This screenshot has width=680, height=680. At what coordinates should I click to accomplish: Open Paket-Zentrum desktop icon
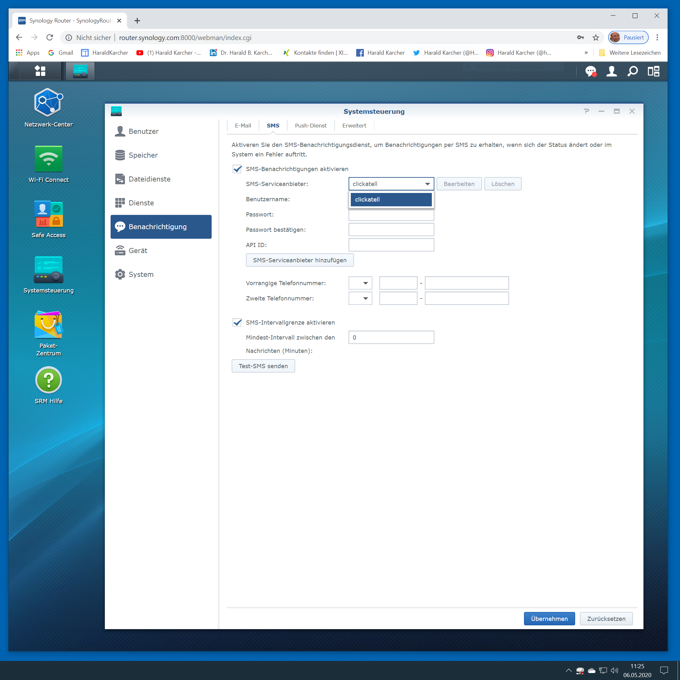48,325
